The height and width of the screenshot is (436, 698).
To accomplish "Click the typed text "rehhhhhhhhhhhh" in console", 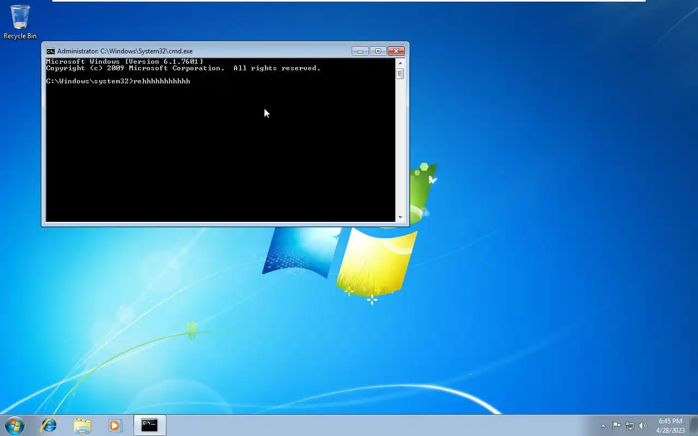I will click(x=162, y=81).
